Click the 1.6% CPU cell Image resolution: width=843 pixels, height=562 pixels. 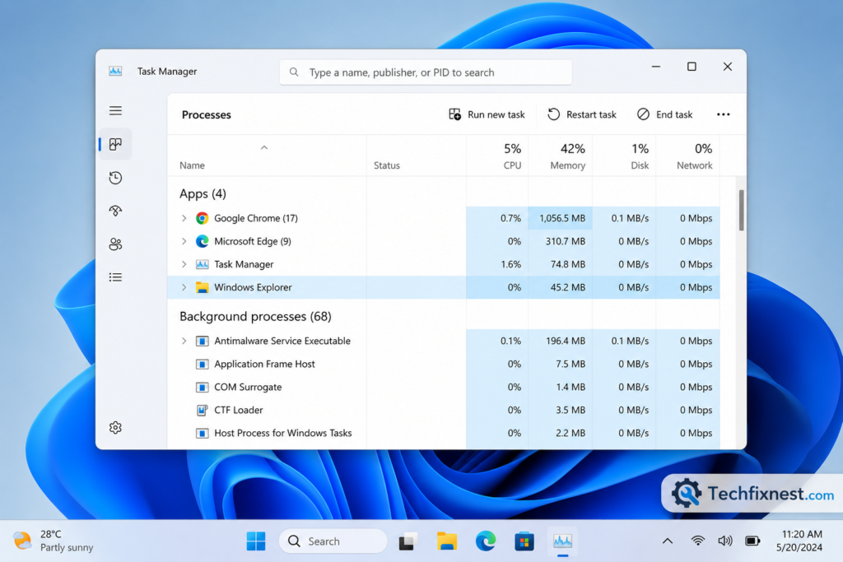[x=497, y=264]
